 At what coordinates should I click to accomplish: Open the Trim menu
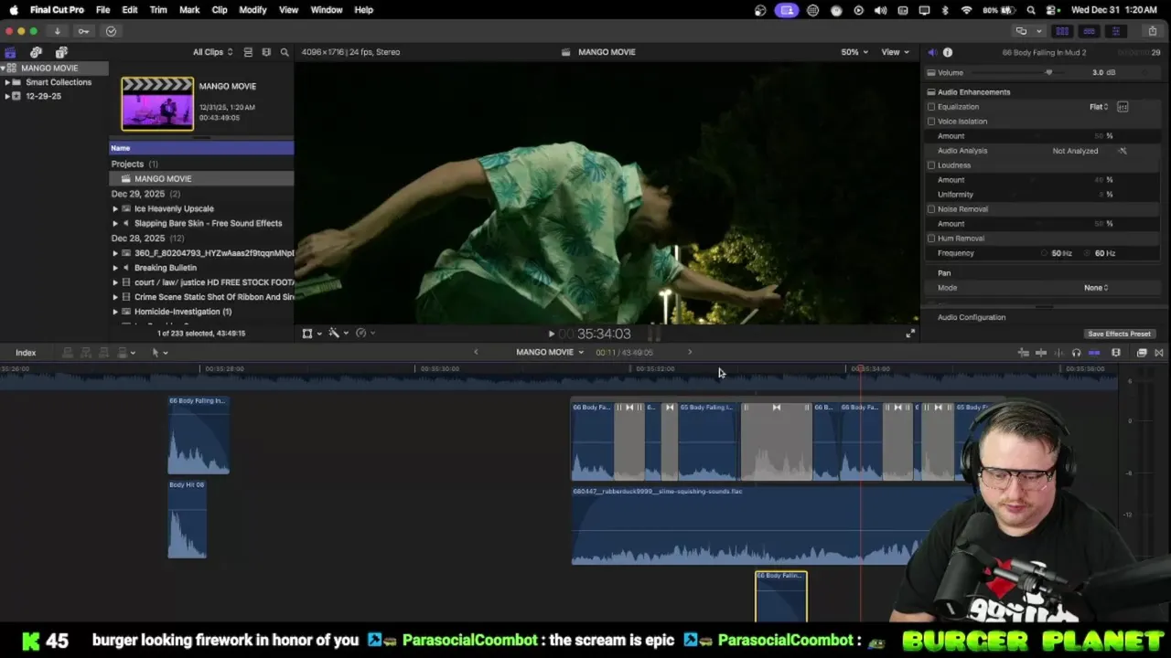pyautogui.click(x=158, y=10)
